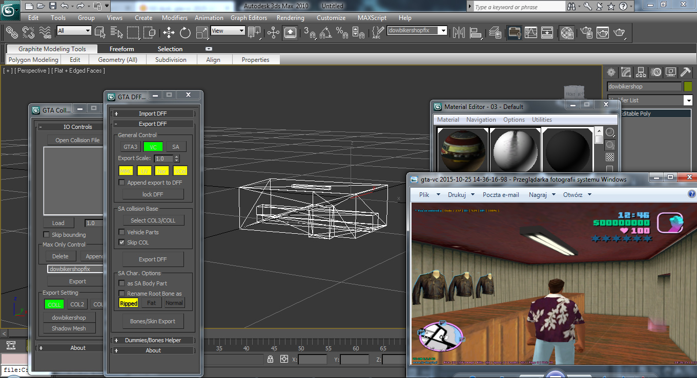Click the Unlink Selection broken-chain icon

[29, 33]
